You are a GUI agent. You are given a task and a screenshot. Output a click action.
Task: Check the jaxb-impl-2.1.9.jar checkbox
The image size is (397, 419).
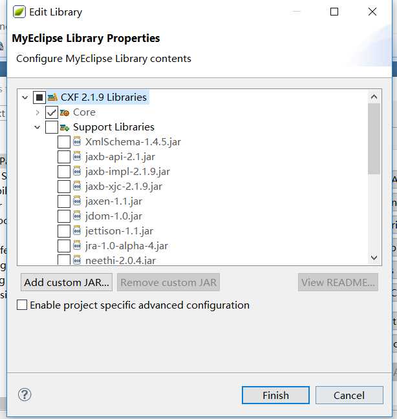click(64, 172)
